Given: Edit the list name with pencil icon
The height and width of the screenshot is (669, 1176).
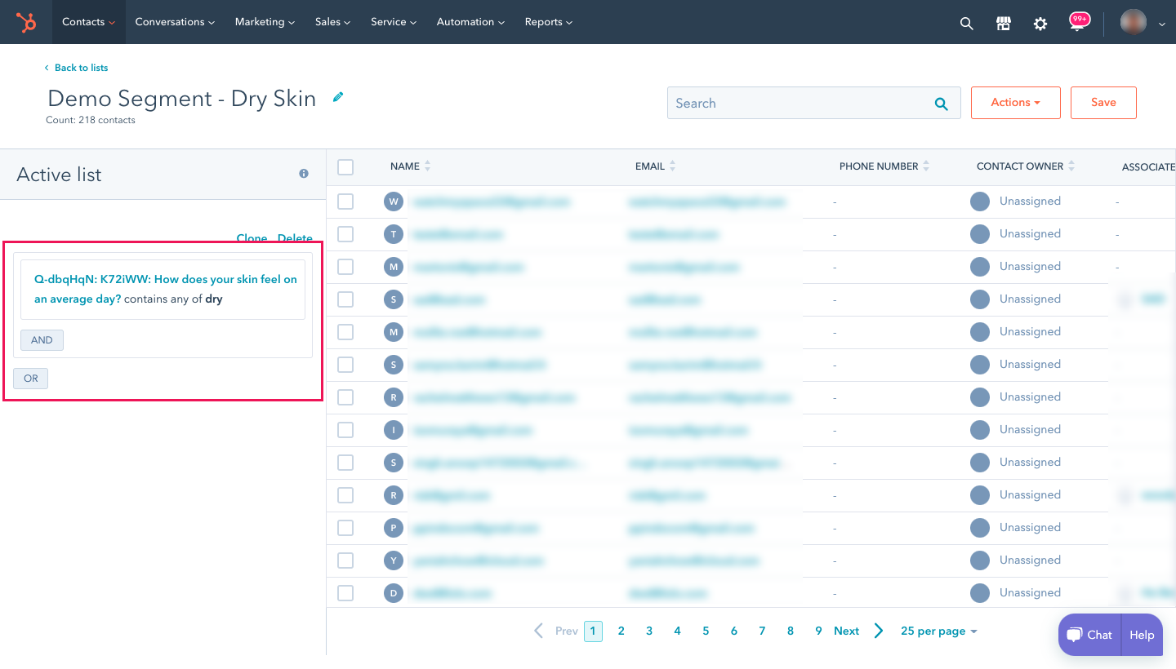Looking at the screenshot, I should pyautogui.click(x=338, y=97).
